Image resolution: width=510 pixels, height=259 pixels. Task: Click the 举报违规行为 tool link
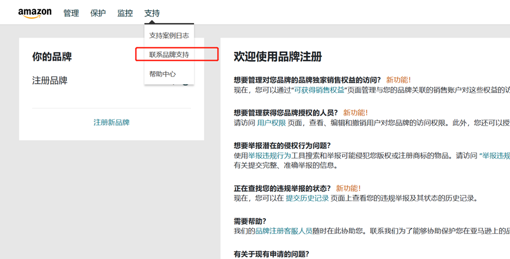269,156
